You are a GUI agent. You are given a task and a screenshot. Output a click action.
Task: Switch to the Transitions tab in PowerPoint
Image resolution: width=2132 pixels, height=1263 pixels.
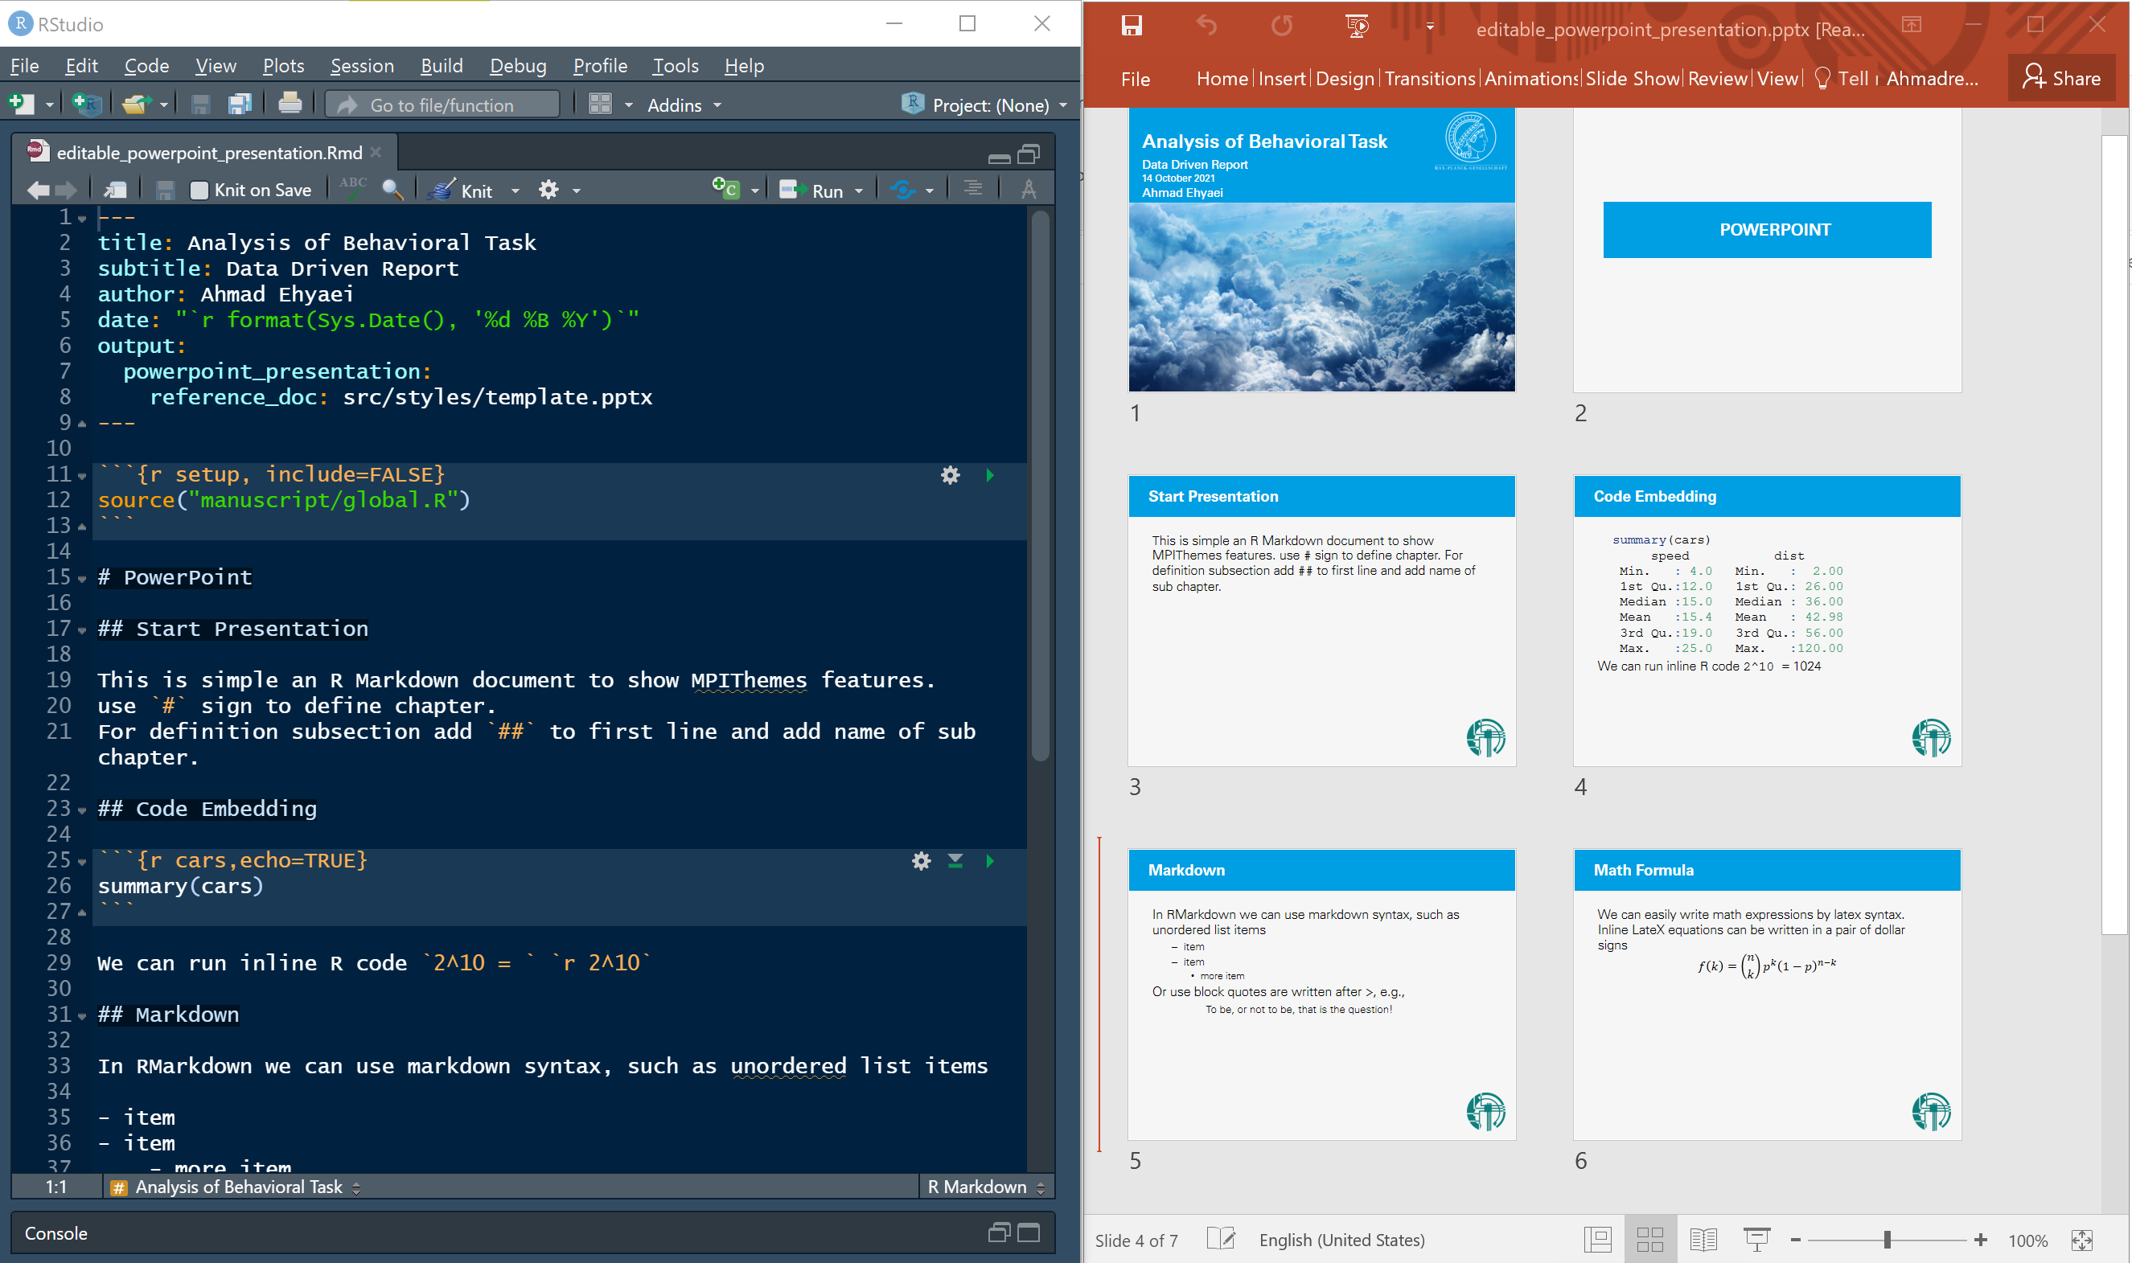(1430, 78)
